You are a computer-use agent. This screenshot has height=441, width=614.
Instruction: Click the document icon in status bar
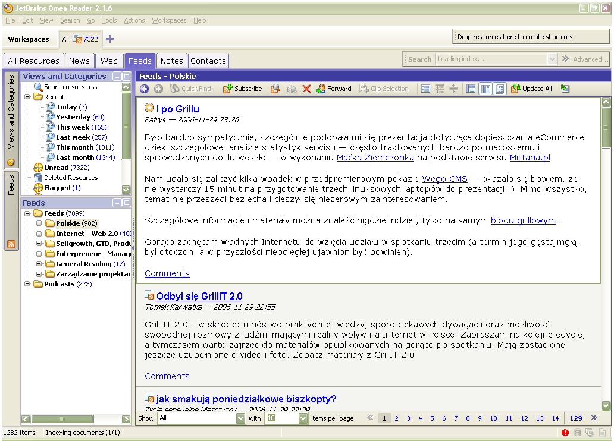pyautogui.click(x=602, y=433)
